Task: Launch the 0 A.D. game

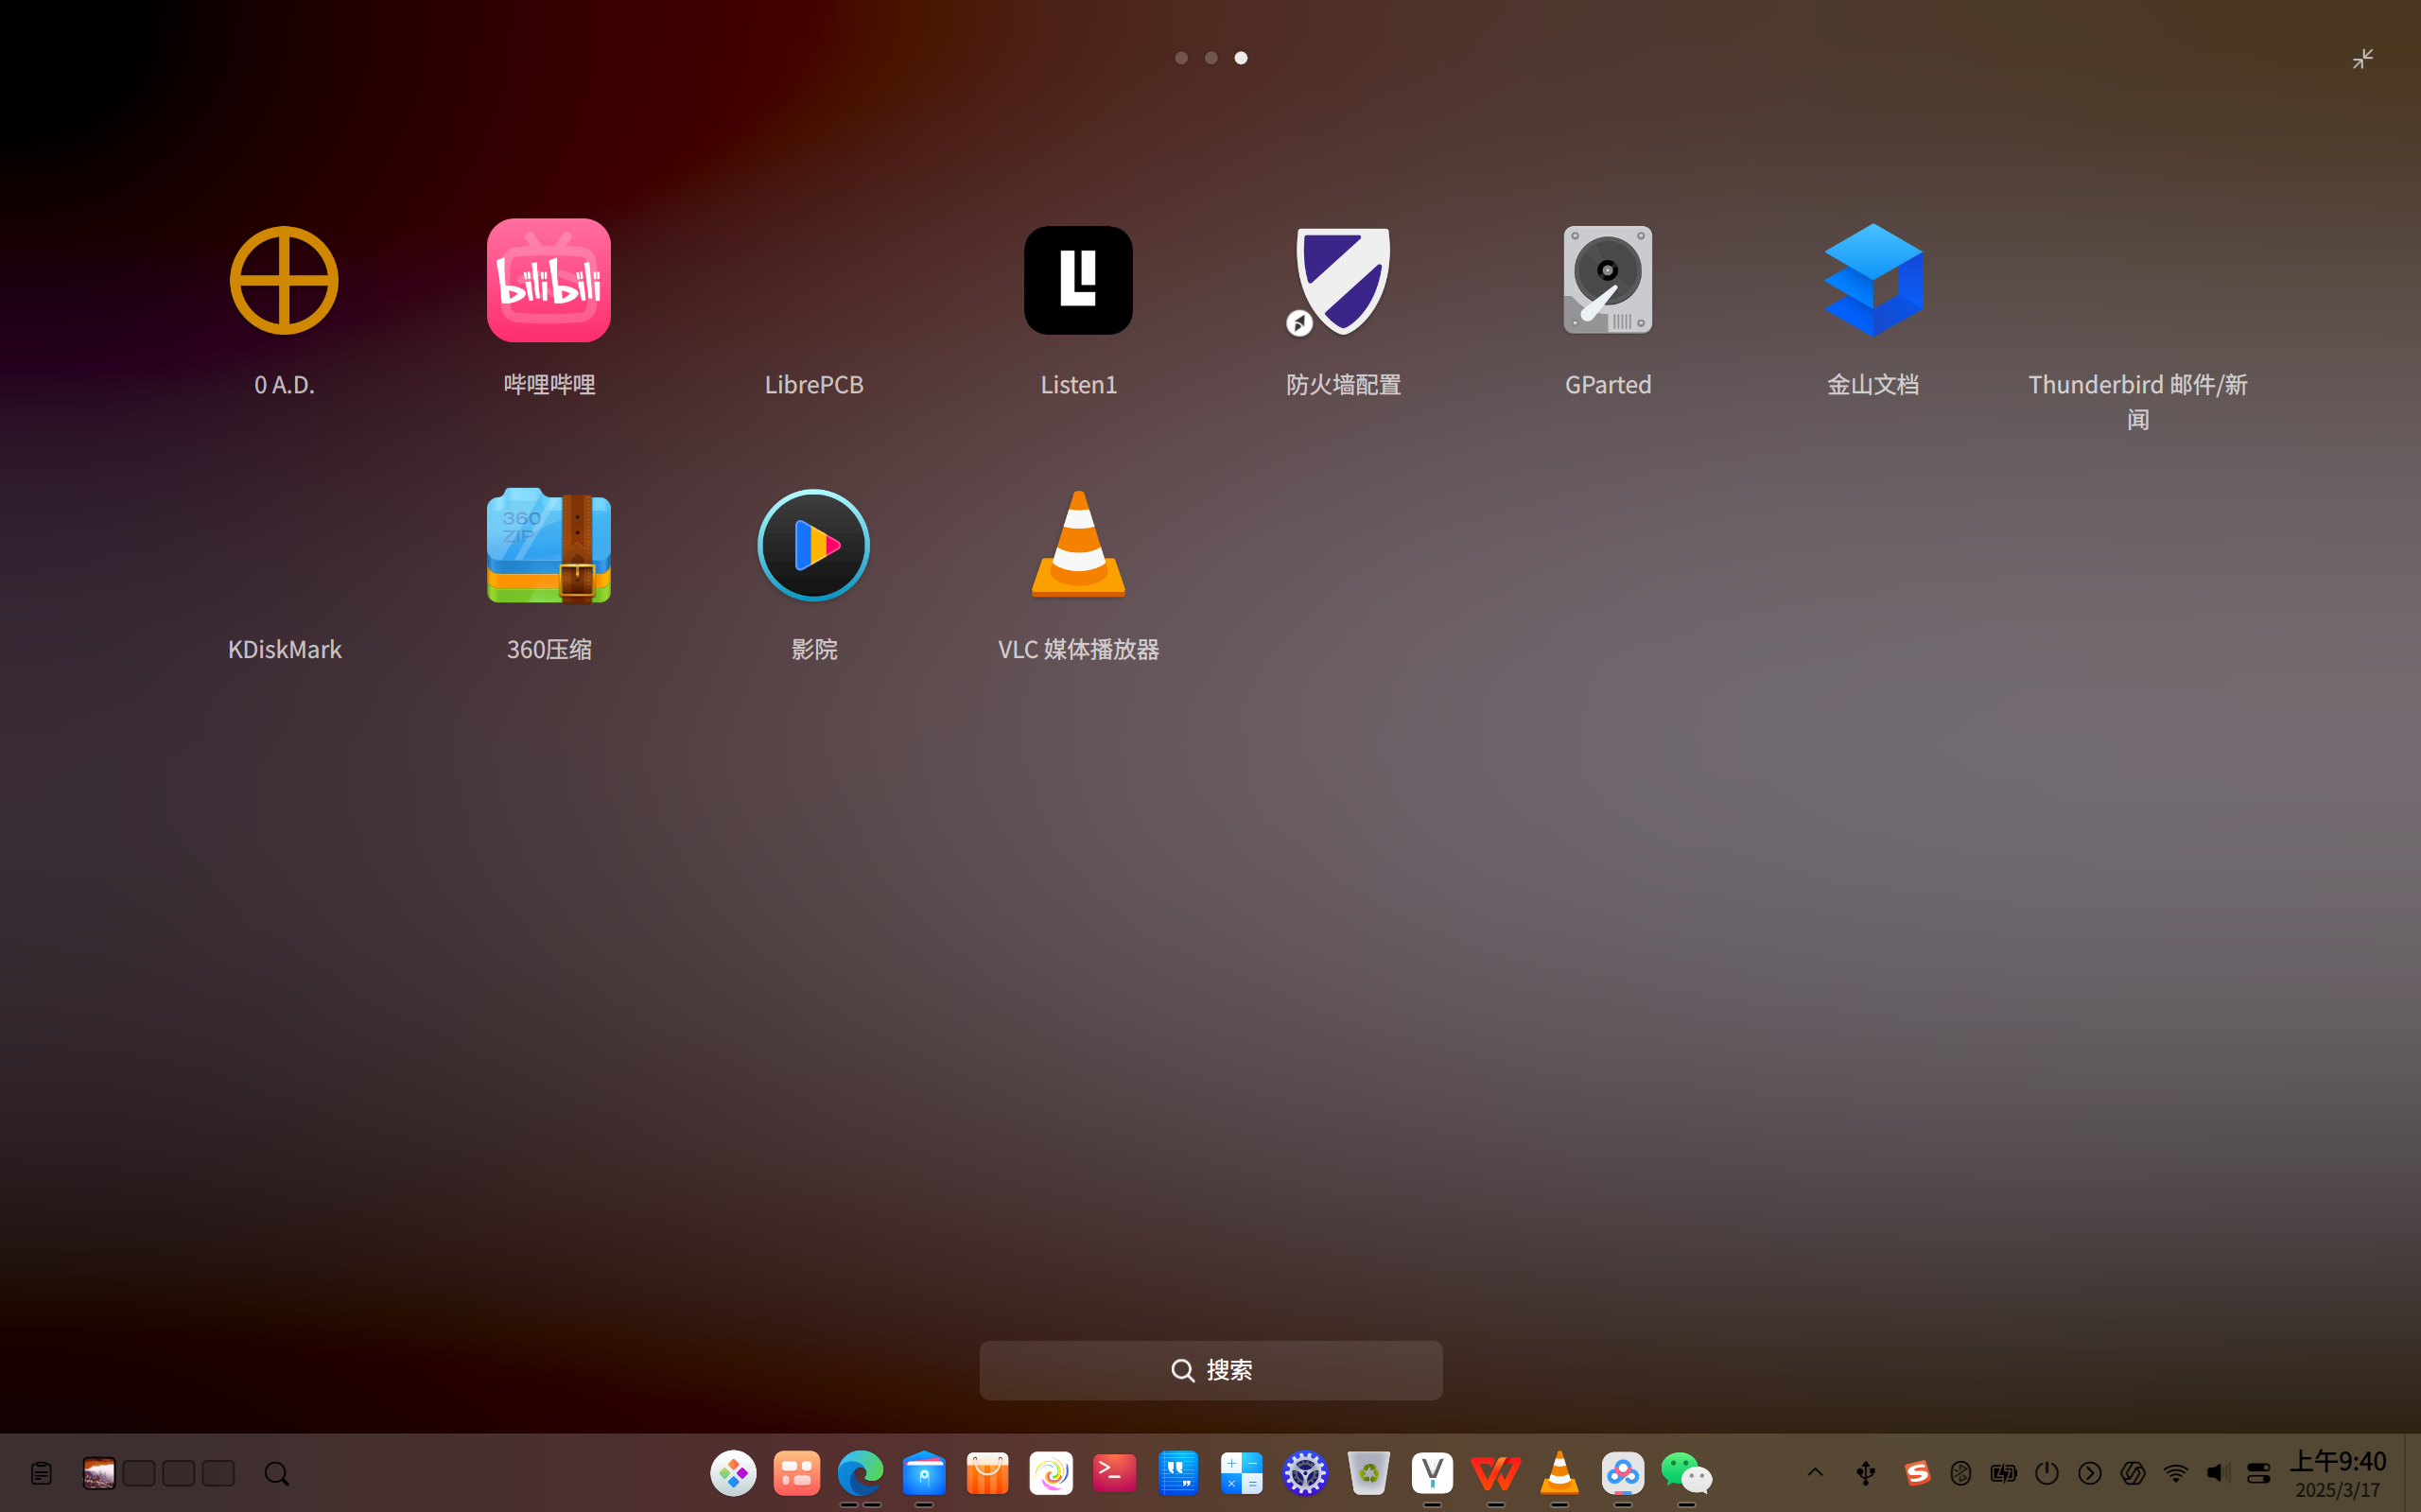Action: [x=284, y=280]
